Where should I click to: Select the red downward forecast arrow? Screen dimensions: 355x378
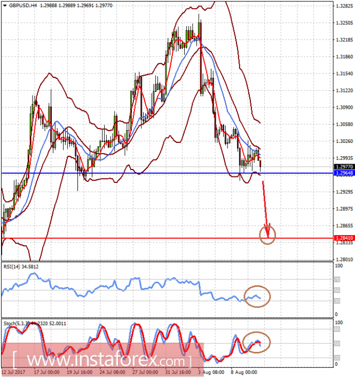[x=265, y=208]
